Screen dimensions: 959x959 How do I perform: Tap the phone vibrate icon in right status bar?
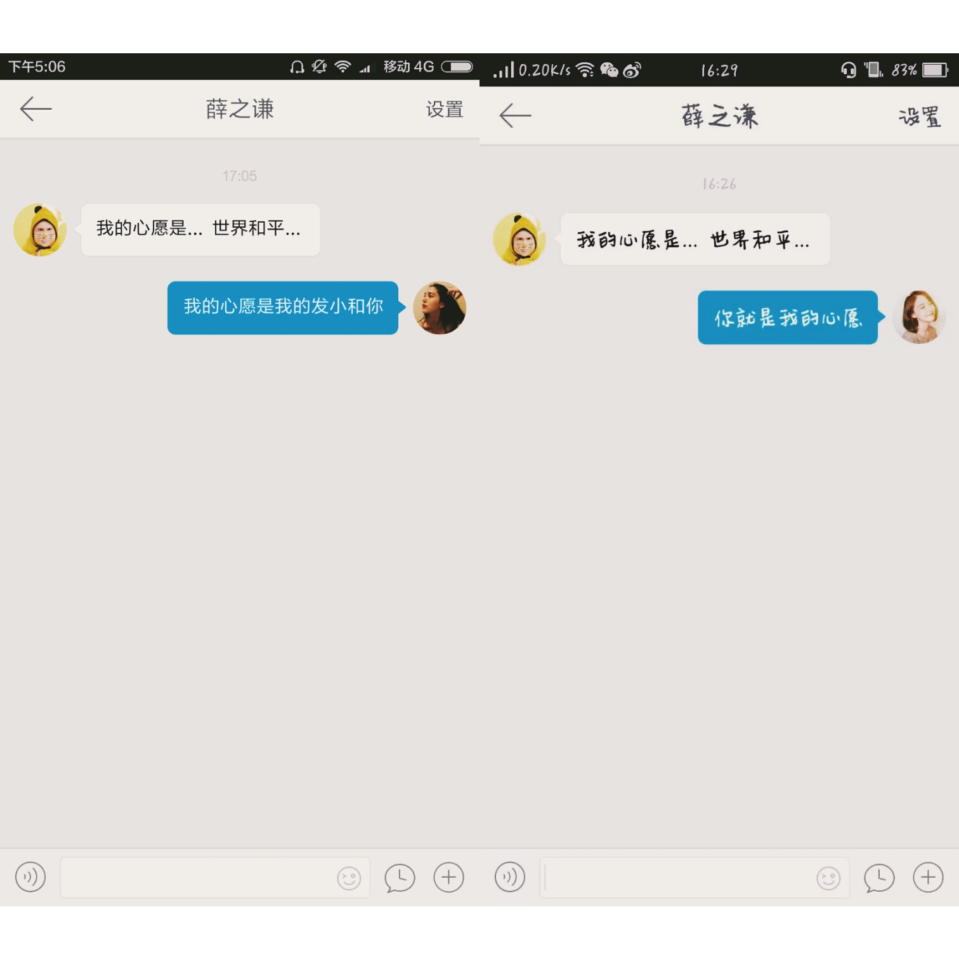click(x=874, y=70)
